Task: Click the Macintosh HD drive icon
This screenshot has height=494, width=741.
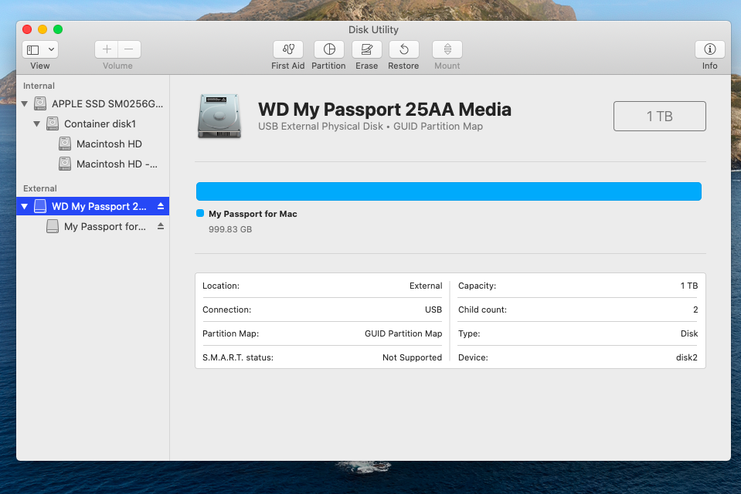Action: [x=65, y=144]
